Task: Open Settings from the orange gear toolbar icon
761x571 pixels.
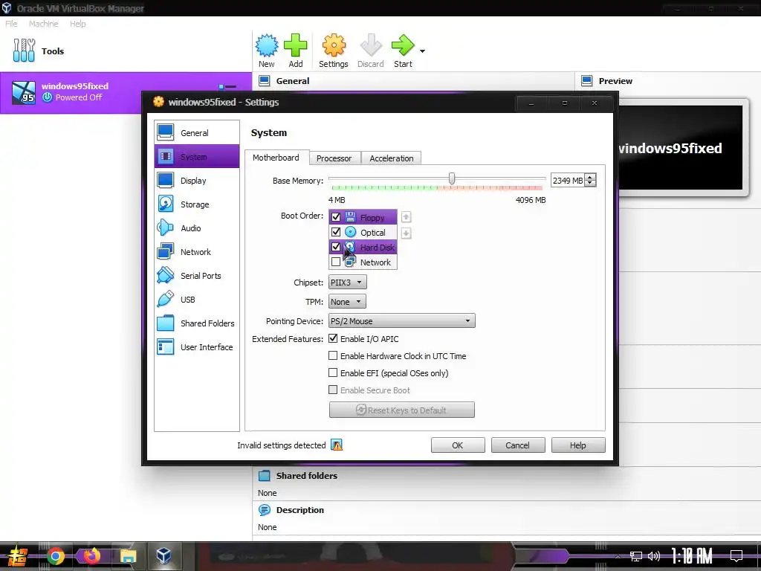Action: click(334, 45)
